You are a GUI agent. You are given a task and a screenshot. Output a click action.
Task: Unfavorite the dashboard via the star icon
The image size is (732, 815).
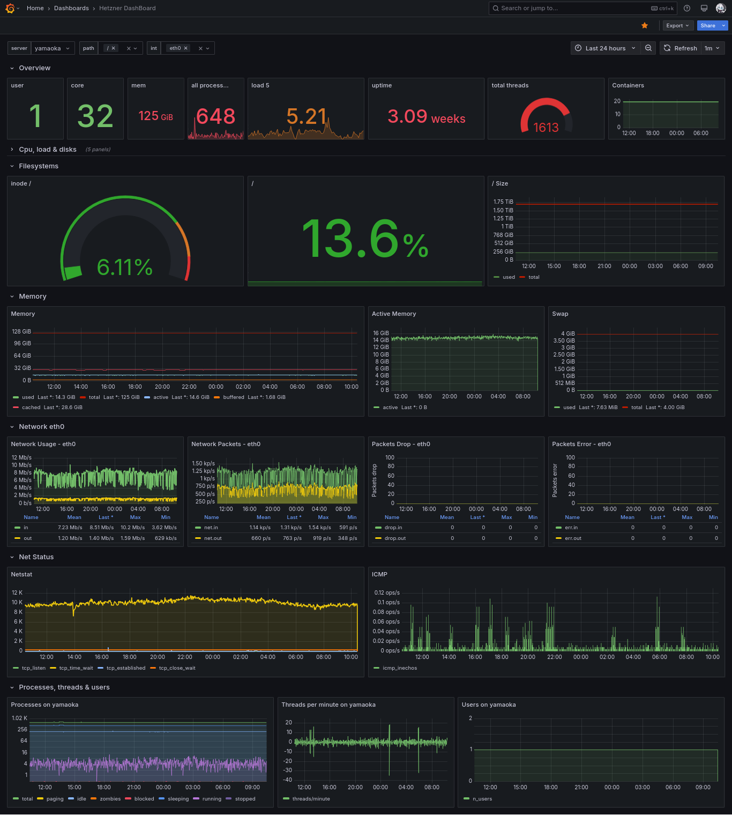(645, 25)
